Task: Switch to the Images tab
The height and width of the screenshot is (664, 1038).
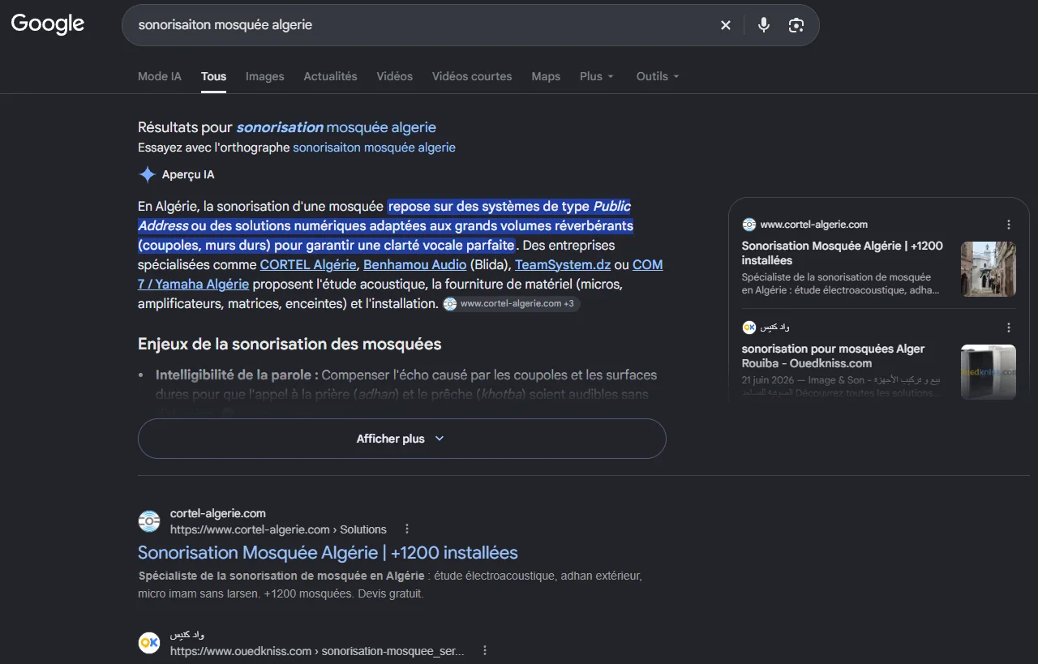Action: click(x=265, y=76)
